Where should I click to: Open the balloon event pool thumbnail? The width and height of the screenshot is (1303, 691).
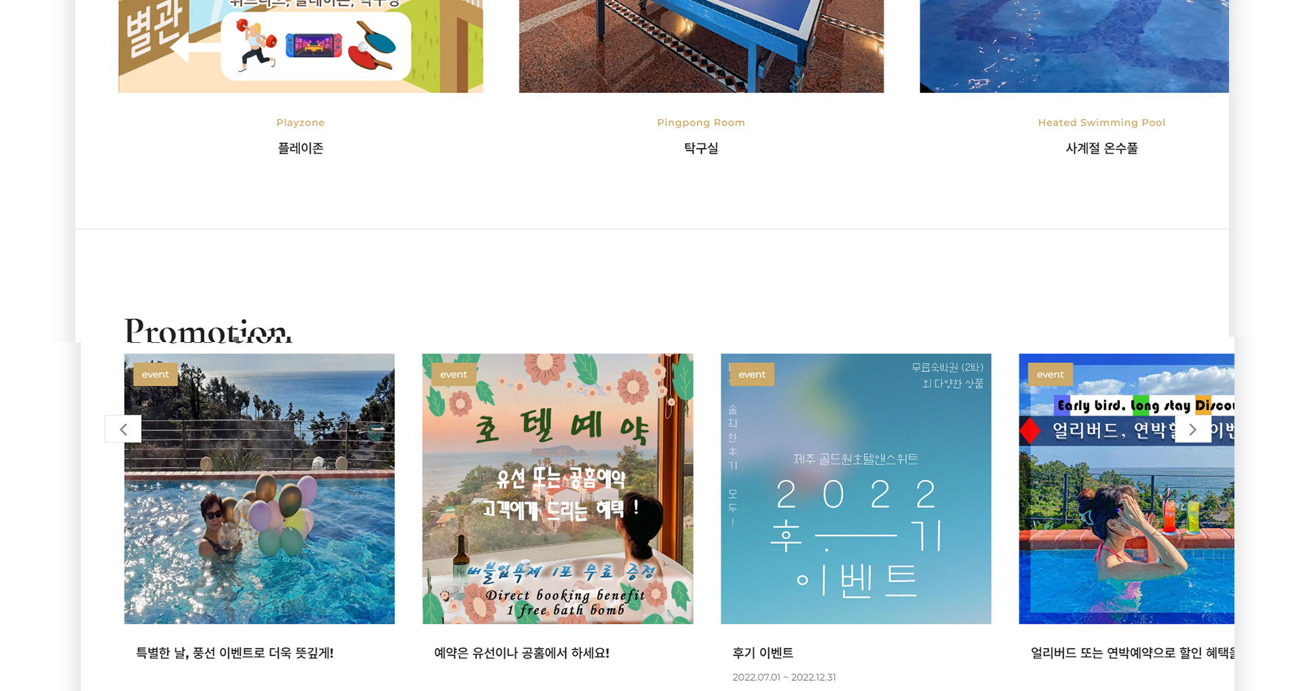(259, 489)
